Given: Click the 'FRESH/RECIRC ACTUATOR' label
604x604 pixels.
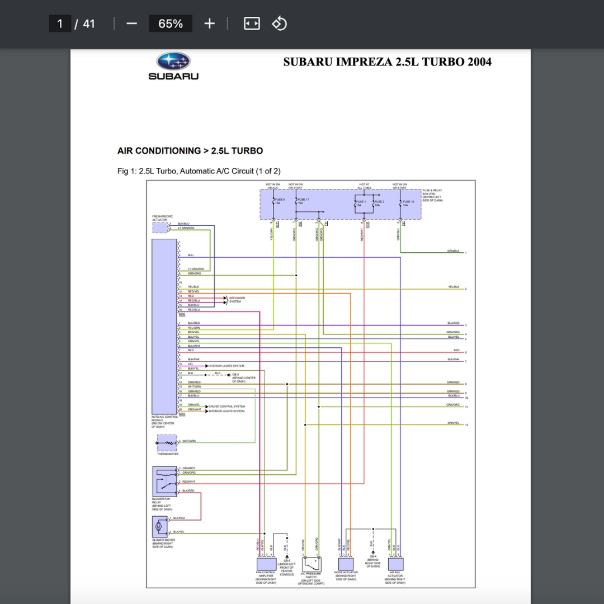Looking at the screenshot, I should tap(162, 218).
